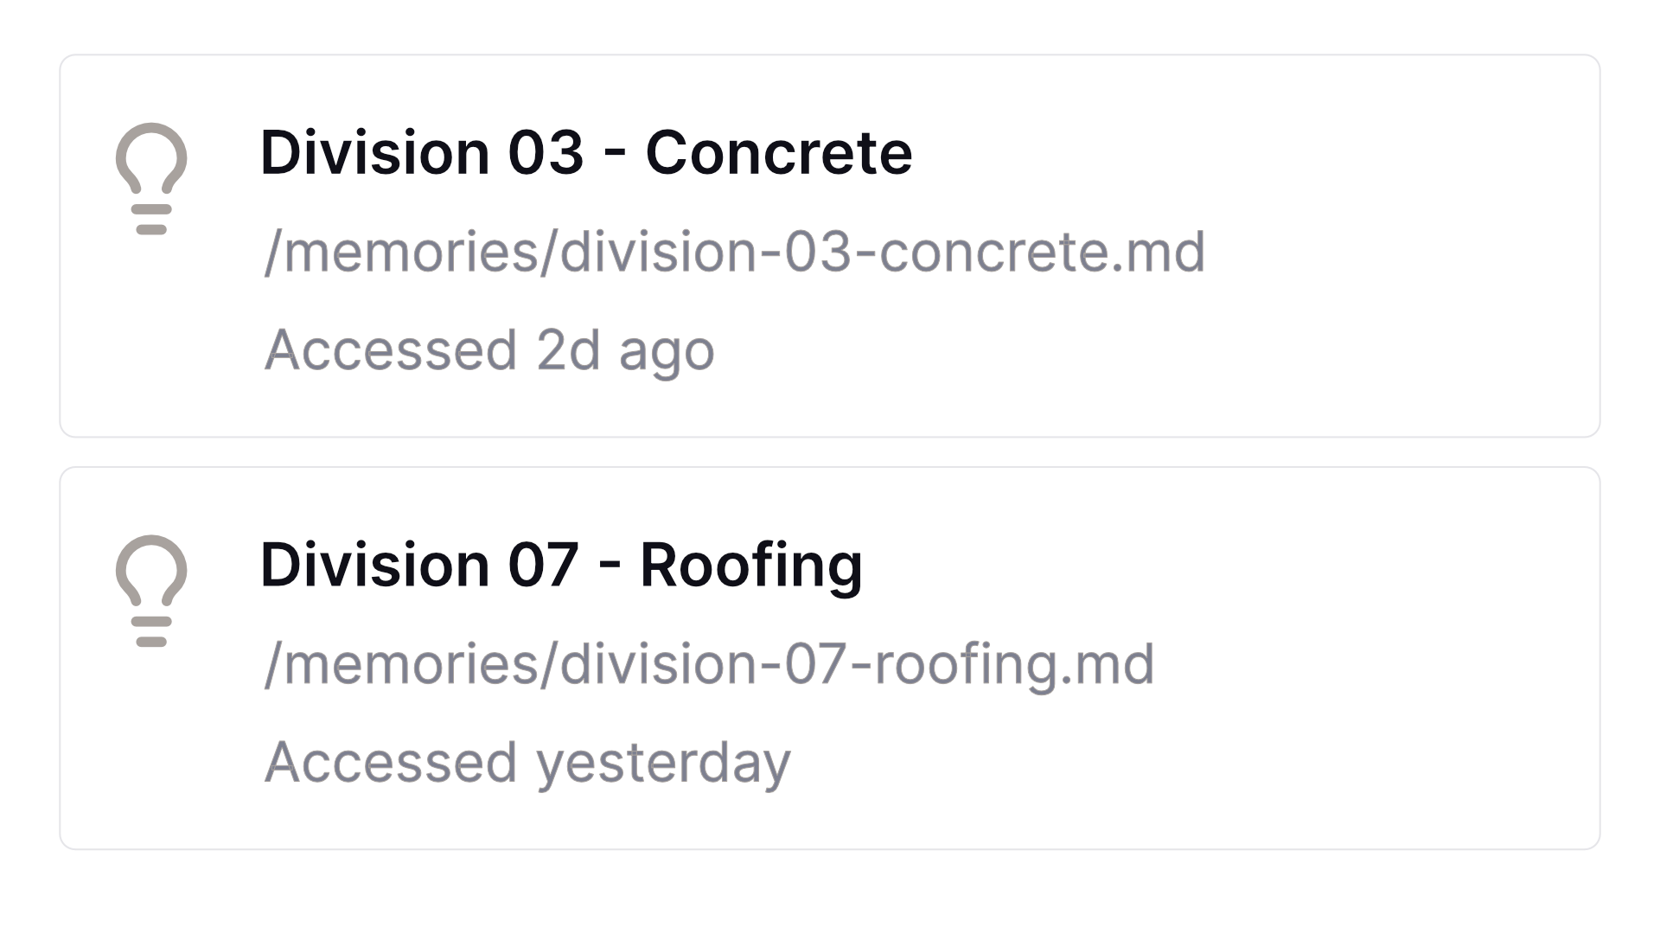Open the Division 07 - Roofing memory title
The image size is (1660, 934).
560,566
